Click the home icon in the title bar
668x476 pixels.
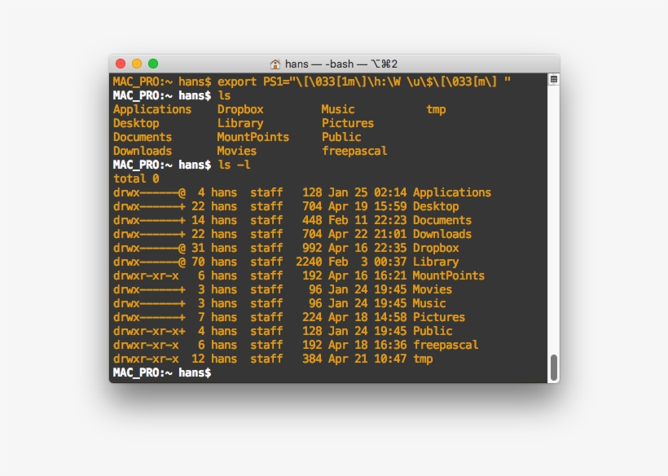pyautogui.click(x=275, y=64)
